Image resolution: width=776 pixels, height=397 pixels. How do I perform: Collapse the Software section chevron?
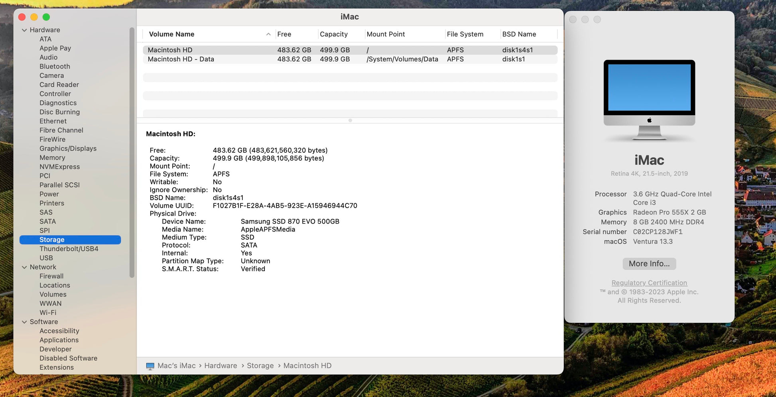(24, 322)
